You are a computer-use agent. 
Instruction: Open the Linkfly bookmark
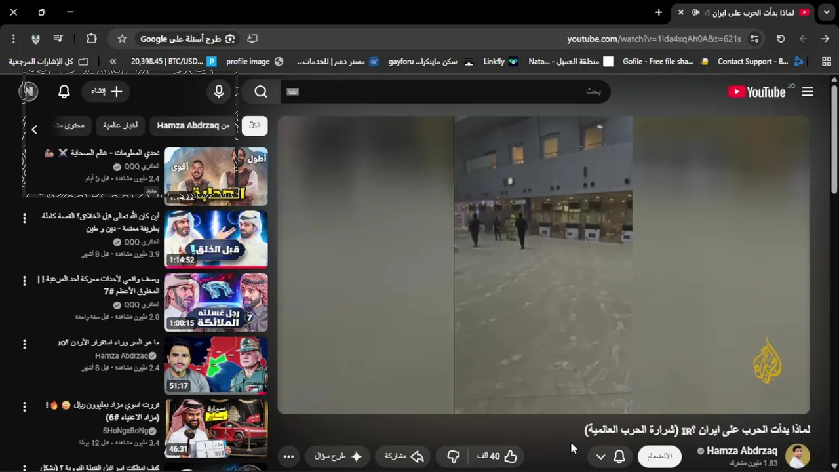coord(501,62)
